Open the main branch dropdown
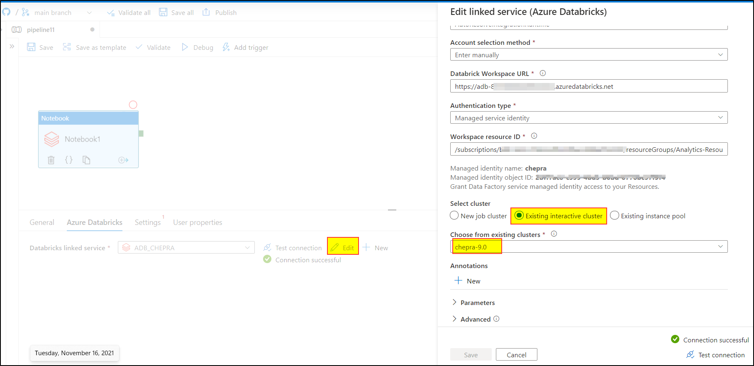This screenshot has height=366, width=754. [57, 12]
